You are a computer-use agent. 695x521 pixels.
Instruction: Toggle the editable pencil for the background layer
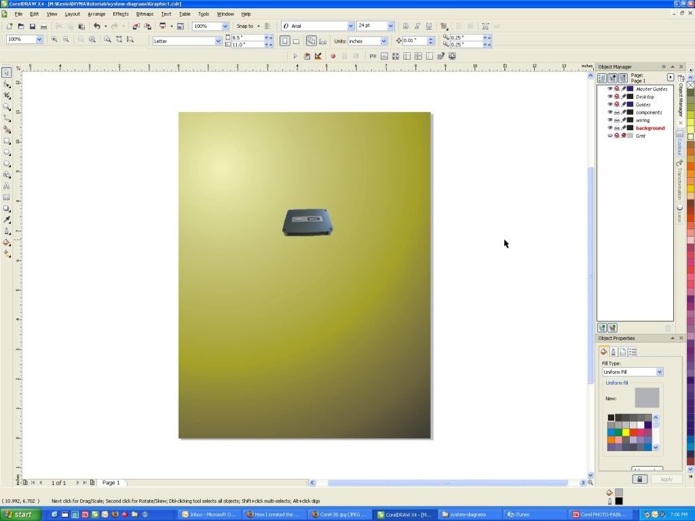[x=623, y=128]
